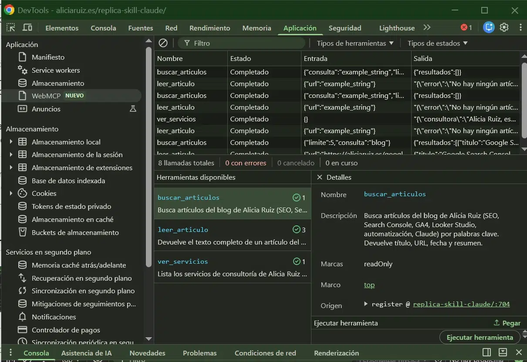The image size is (527, 362).
Task: Sort by Estado column header
Action: (264, 58)
